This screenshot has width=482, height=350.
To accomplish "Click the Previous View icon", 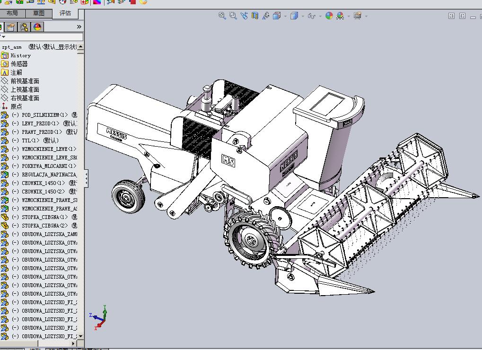I will [x=244, y=16].
